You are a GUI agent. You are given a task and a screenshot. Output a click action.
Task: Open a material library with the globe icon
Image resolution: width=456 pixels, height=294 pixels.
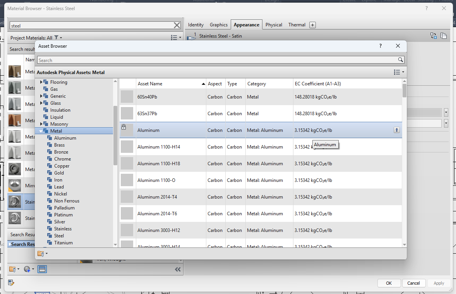point(27,269)
